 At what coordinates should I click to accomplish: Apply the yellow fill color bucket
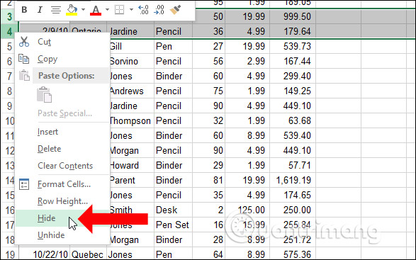[x=72, y=10]
